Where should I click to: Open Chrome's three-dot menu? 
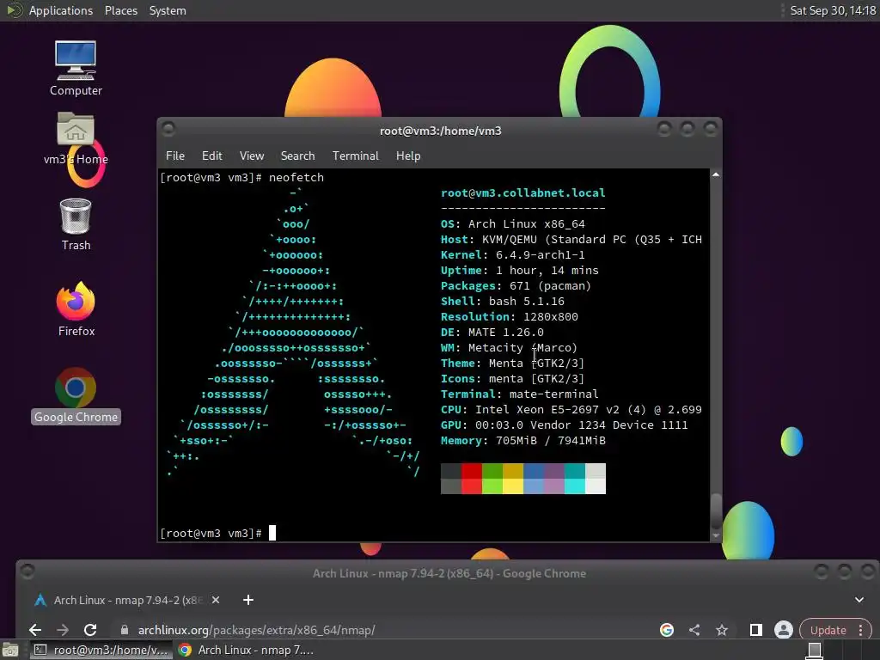(x=861, y=630)
